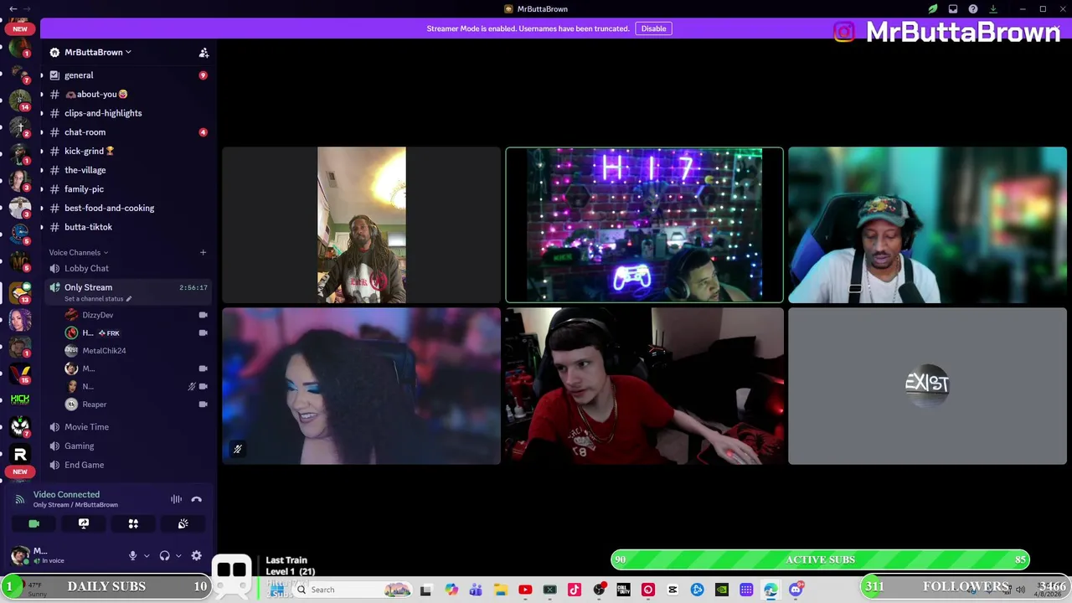Click camera icon next to Reaper
Image resolution: width=1072 pixels, height=603 pixels.
(203, 405)
